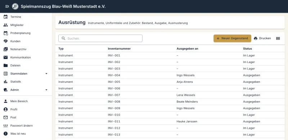This screenshot has height=140, width=288.
Task: Click the Mitglieder people icon
Action: coord(6,25)
